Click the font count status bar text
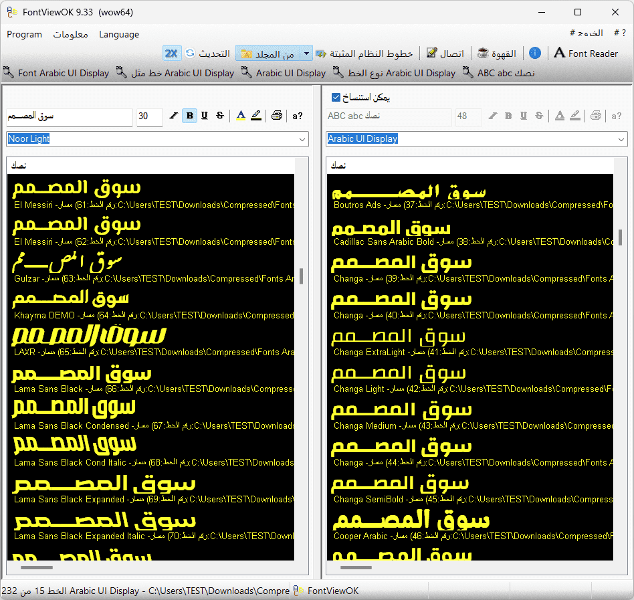The image size is (634, 600). (x=145, y=591)
